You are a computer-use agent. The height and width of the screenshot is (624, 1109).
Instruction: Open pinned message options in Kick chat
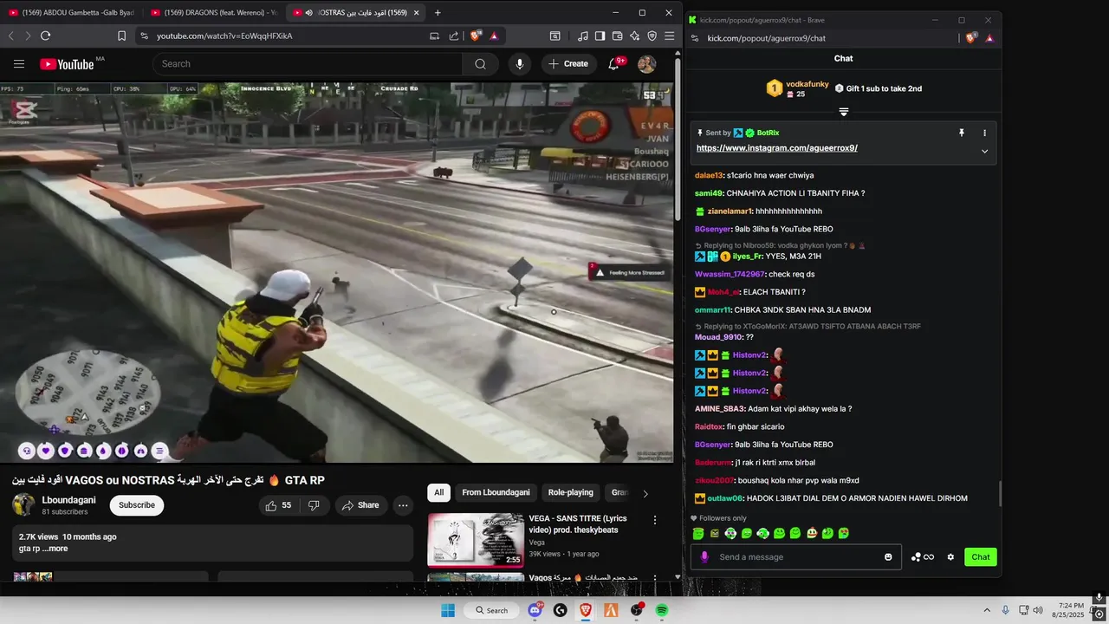point(984,133)
